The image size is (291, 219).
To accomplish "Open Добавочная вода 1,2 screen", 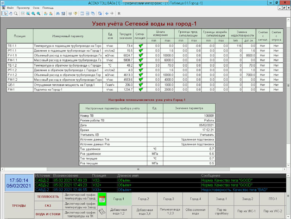I will 119,212.
